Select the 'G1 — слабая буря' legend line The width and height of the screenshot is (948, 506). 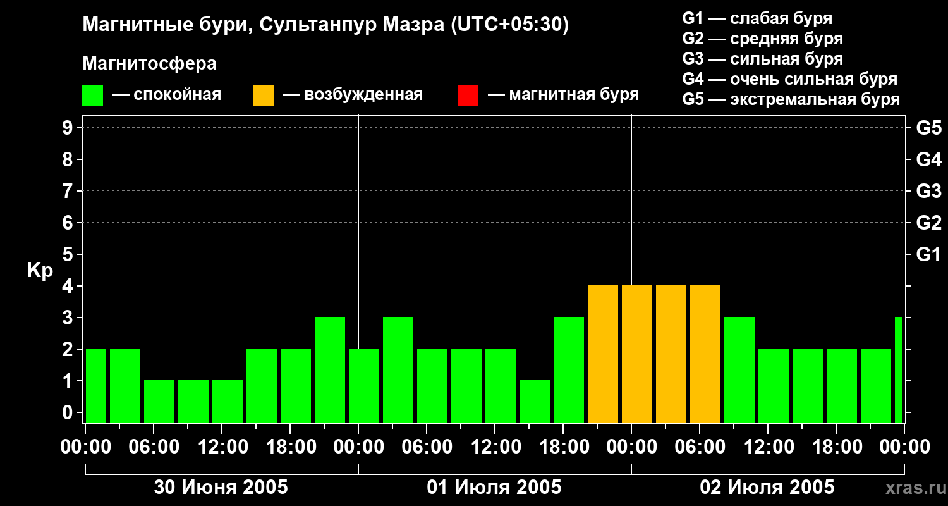coord(757,18)
